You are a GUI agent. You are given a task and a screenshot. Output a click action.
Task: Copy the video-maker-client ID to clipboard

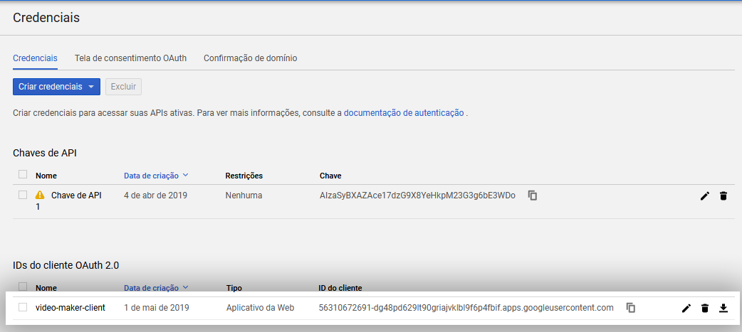(630, 308)
